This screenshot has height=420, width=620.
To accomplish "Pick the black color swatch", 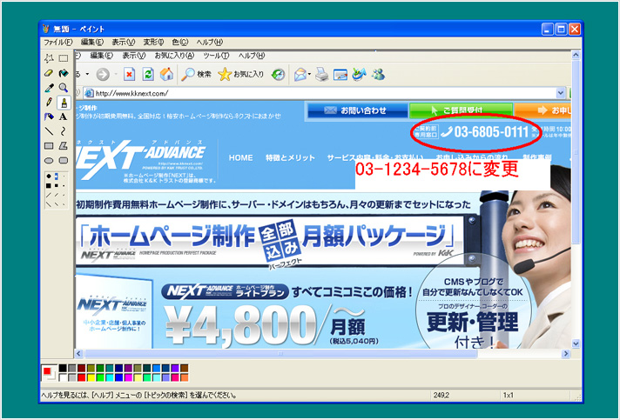I will point(63,369).
